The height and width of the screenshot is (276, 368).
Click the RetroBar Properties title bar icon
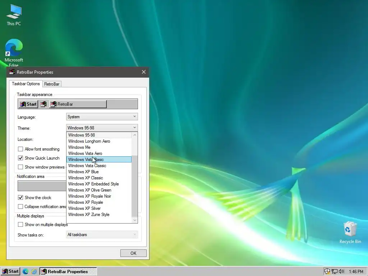tap(12, 72)
